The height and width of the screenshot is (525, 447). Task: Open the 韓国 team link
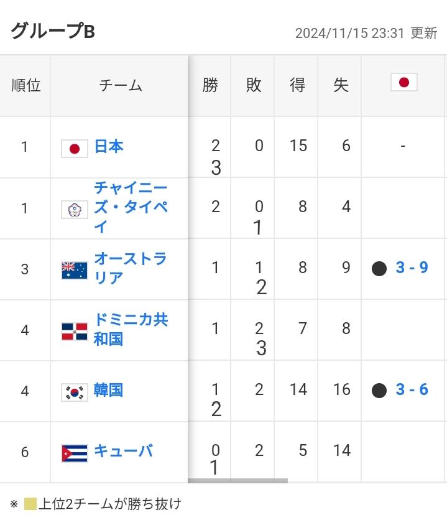108,390
